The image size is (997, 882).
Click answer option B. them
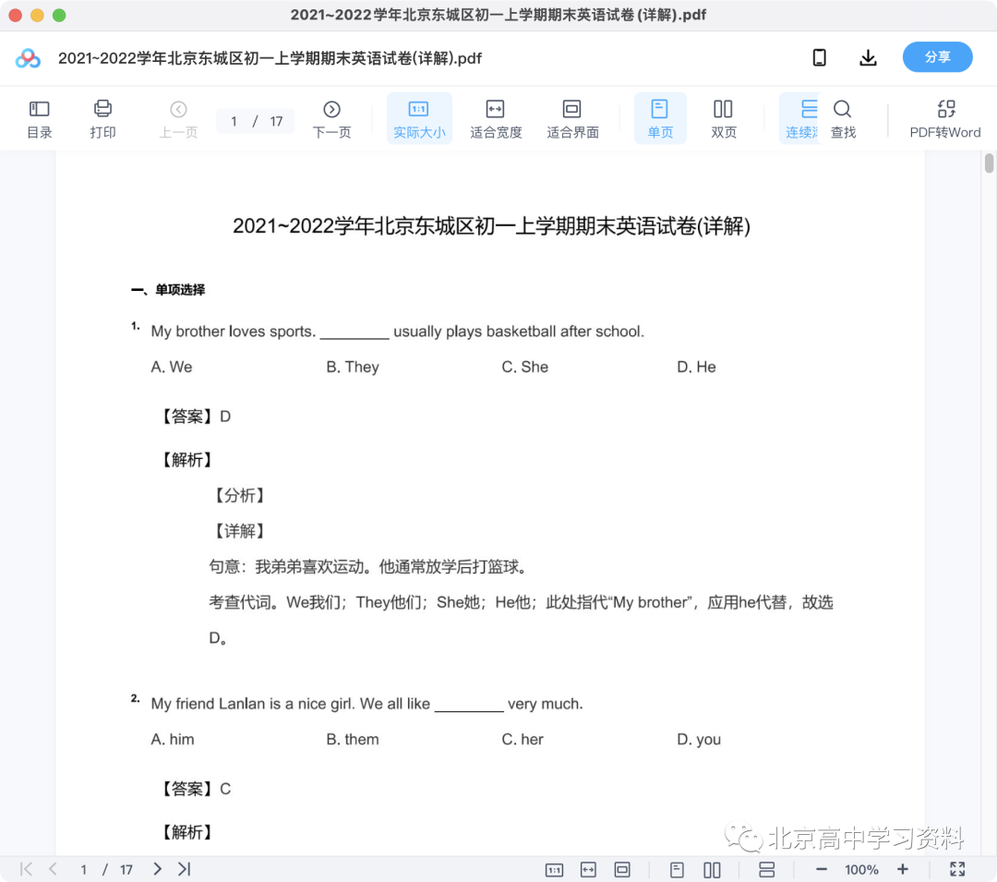(x=353, y=740)
